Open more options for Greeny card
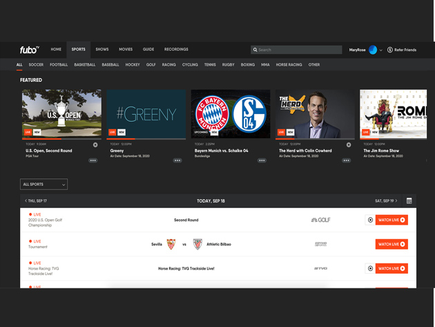This screenshot has height=327, width=435. pos(177,160)
